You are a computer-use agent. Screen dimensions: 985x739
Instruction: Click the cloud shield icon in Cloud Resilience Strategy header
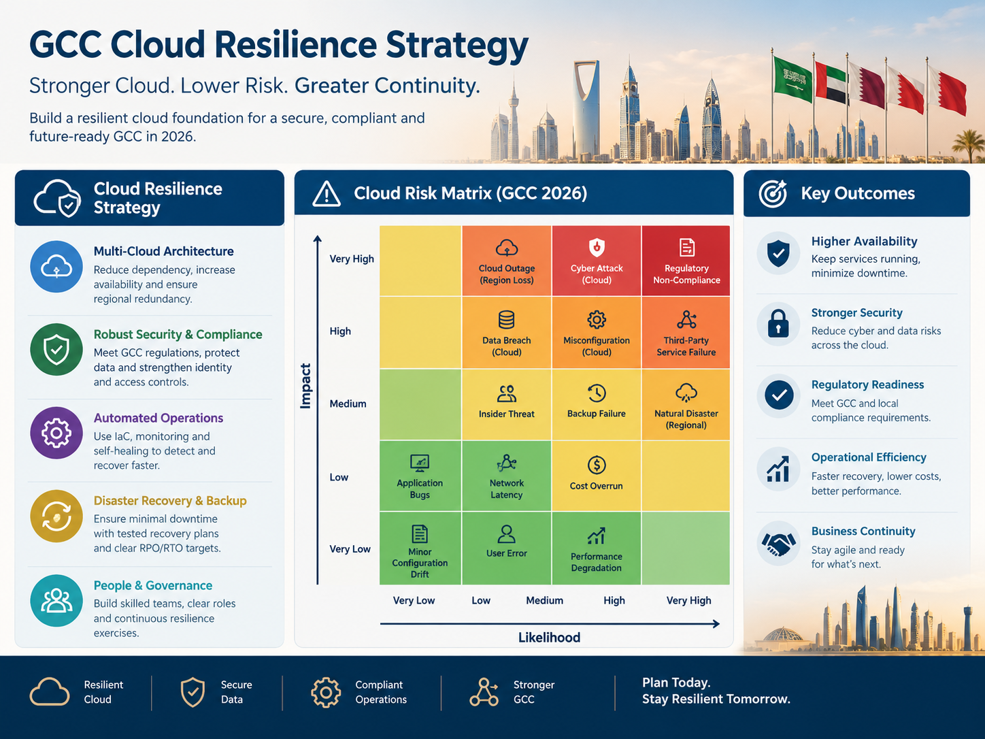(58, 198)
